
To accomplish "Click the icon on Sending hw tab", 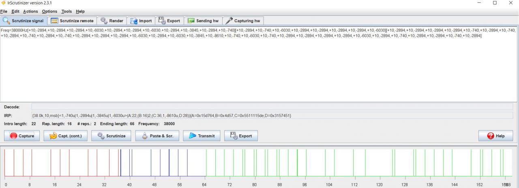I will 191,21.
